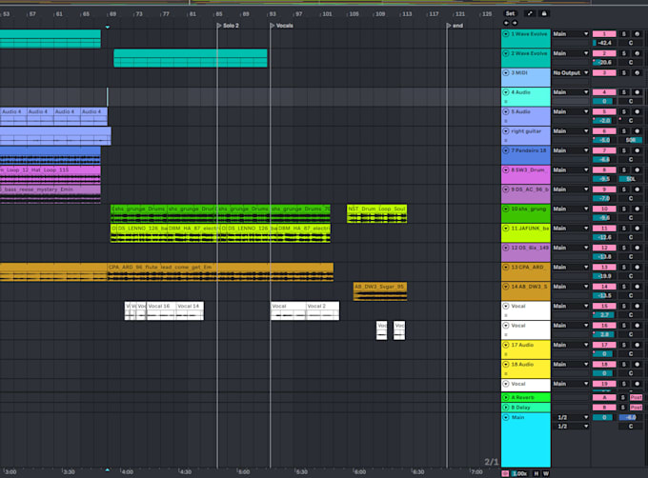Arm recording on 2 Wave Evolve track
648x478 pixels.
click(x=637, y=53)
